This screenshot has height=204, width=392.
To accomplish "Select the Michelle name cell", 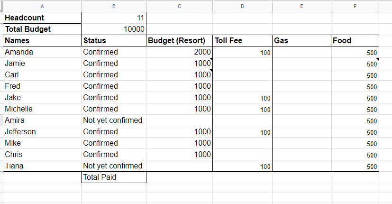I will (x=42, y=109).
